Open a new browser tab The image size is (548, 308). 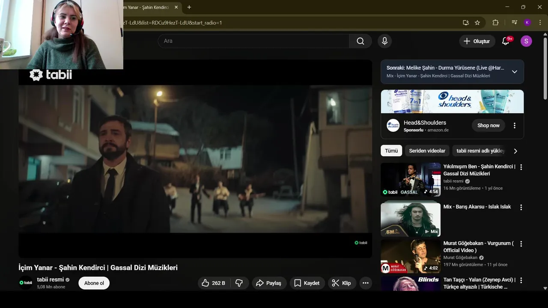(189, 7)
